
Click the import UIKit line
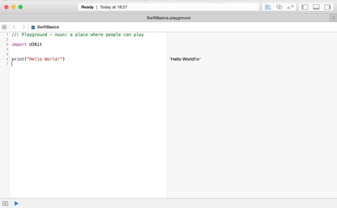[x=27, y=44]
